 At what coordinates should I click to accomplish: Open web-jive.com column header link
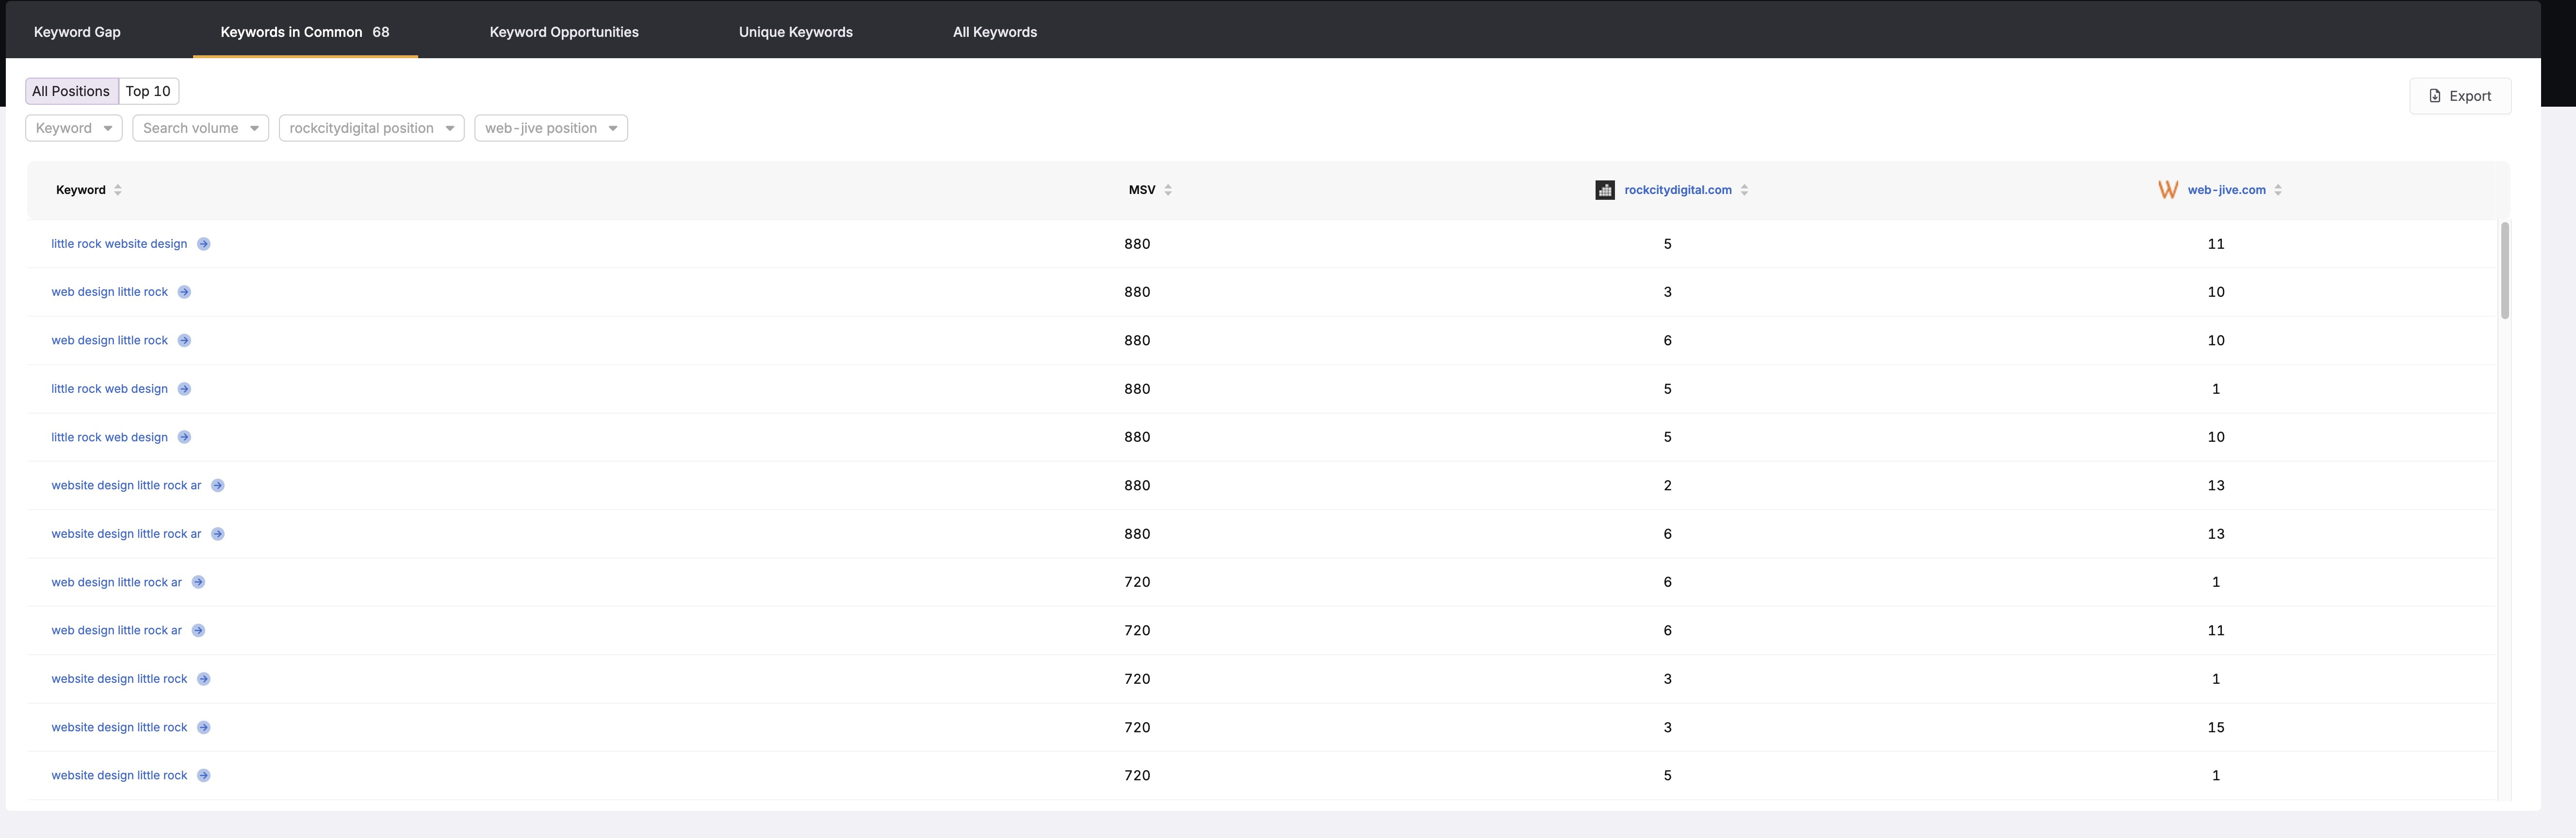pos(2226,190)
